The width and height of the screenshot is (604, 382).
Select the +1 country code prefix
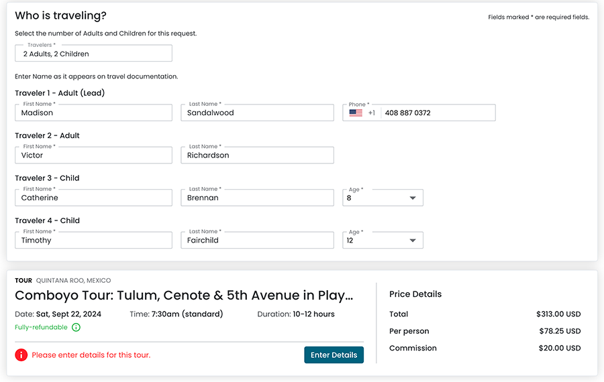pyautogui.click(x=371, y=113)
